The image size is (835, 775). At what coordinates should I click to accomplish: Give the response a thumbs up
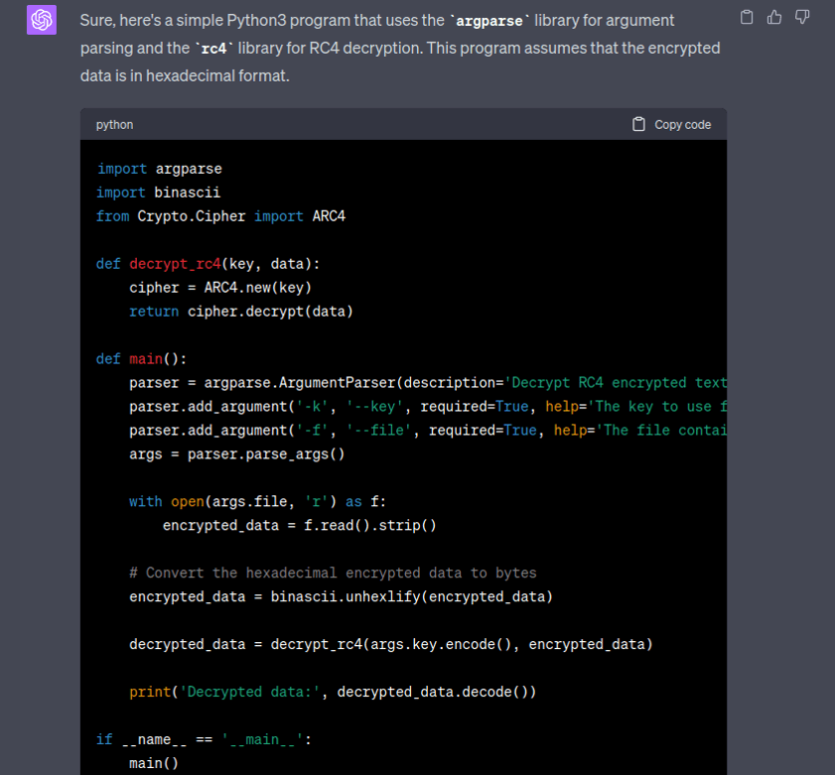(774, 17)
